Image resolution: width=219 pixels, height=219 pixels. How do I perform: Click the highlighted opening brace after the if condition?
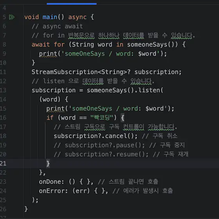point(122,118)
